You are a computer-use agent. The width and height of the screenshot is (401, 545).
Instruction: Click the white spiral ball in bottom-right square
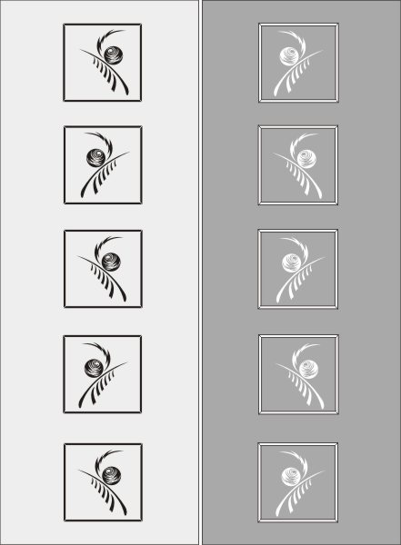(289, 476)
